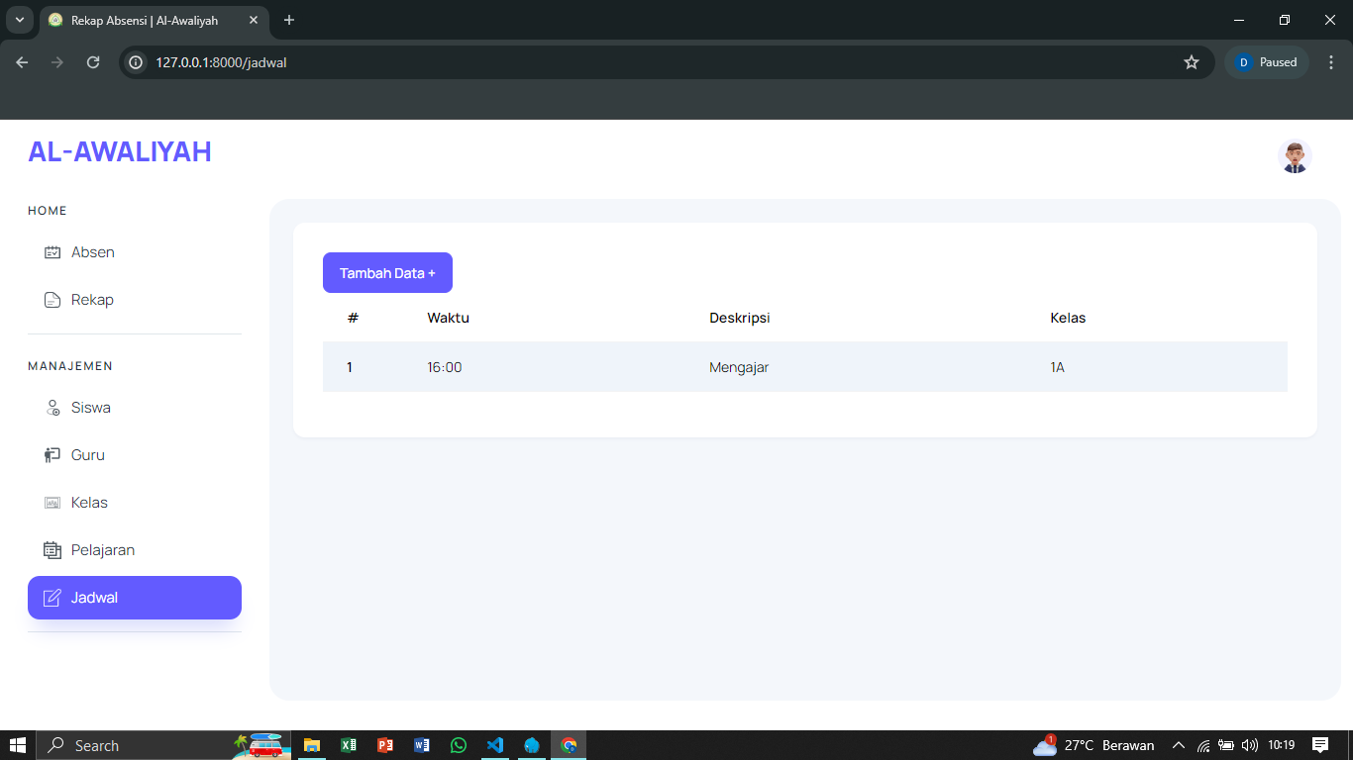Click the user profile avatar
The image size is (1353, 760).
[x=1295, y=156]
